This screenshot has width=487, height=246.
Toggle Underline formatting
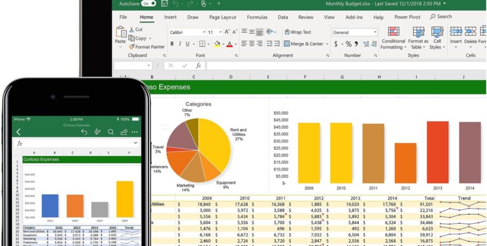(x=188, y=44)
